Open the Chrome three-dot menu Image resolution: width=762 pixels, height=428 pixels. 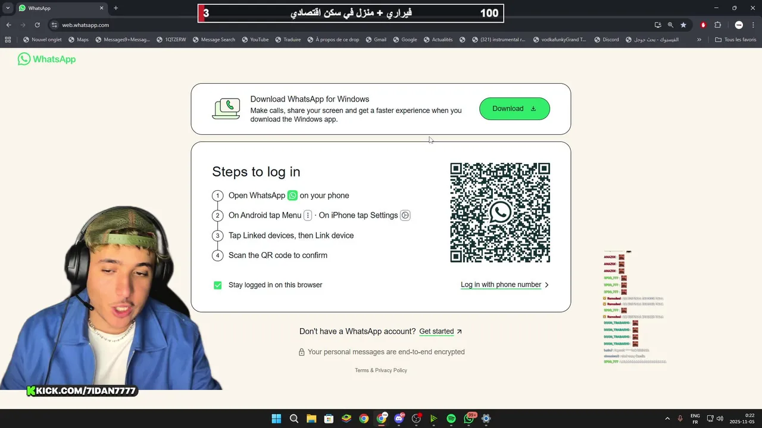coord(754,25)
